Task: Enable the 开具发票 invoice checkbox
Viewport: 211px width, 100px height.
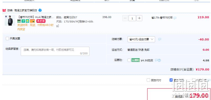Action: tap(7, 39)
